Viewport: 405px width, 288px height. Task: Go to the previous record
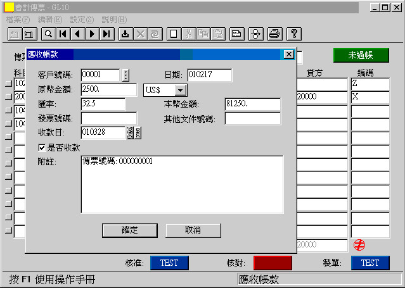click(x=77, y=34)
